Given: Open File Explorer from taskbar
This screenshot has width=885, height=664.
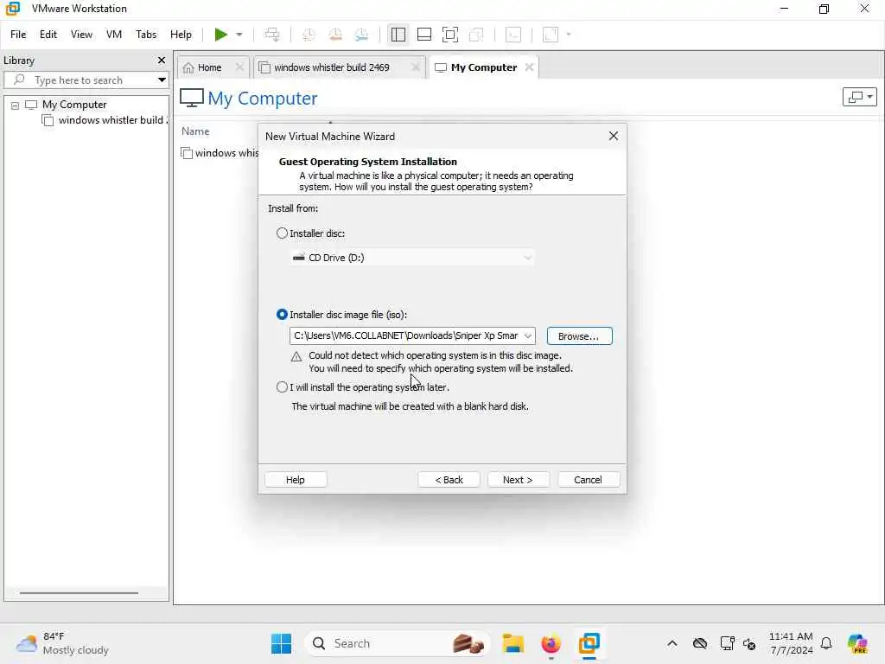Looking at the screenshot, I should point(513,643).
